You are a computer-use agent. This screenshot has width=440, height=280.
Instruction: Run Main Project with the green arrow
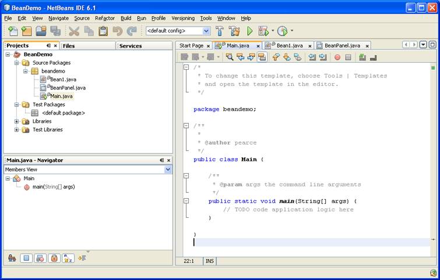click(249, 31)
